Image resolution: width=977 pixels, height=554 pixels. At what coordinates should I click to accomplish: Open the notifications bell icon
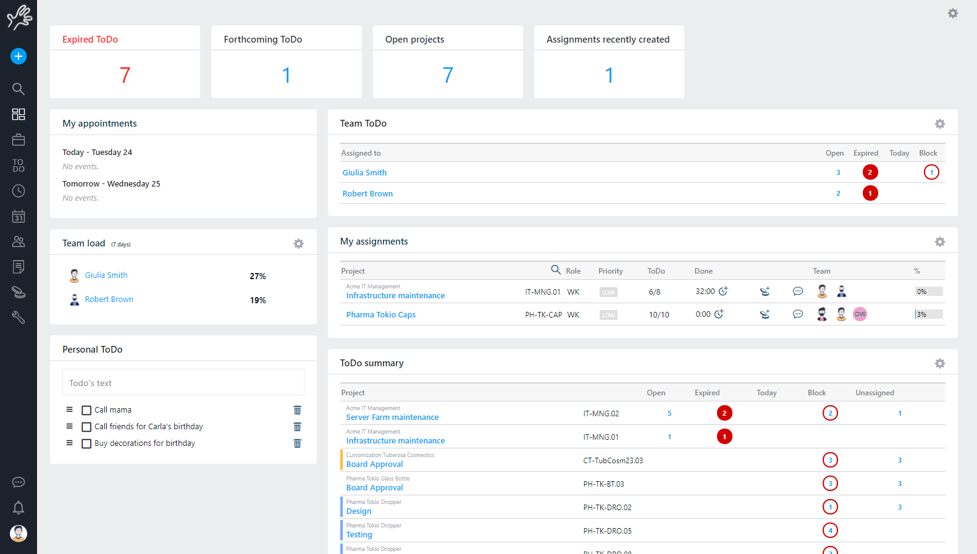(x=19, y=508)
